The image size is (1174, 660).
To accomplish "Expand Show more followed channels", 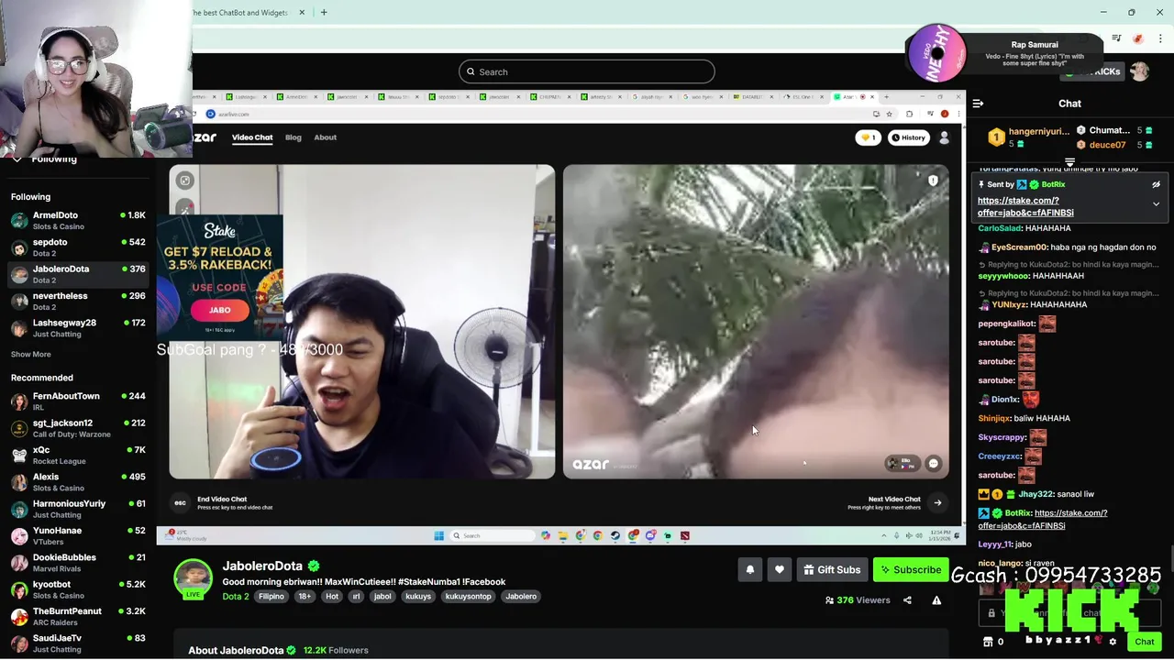I will click(31, 354).
